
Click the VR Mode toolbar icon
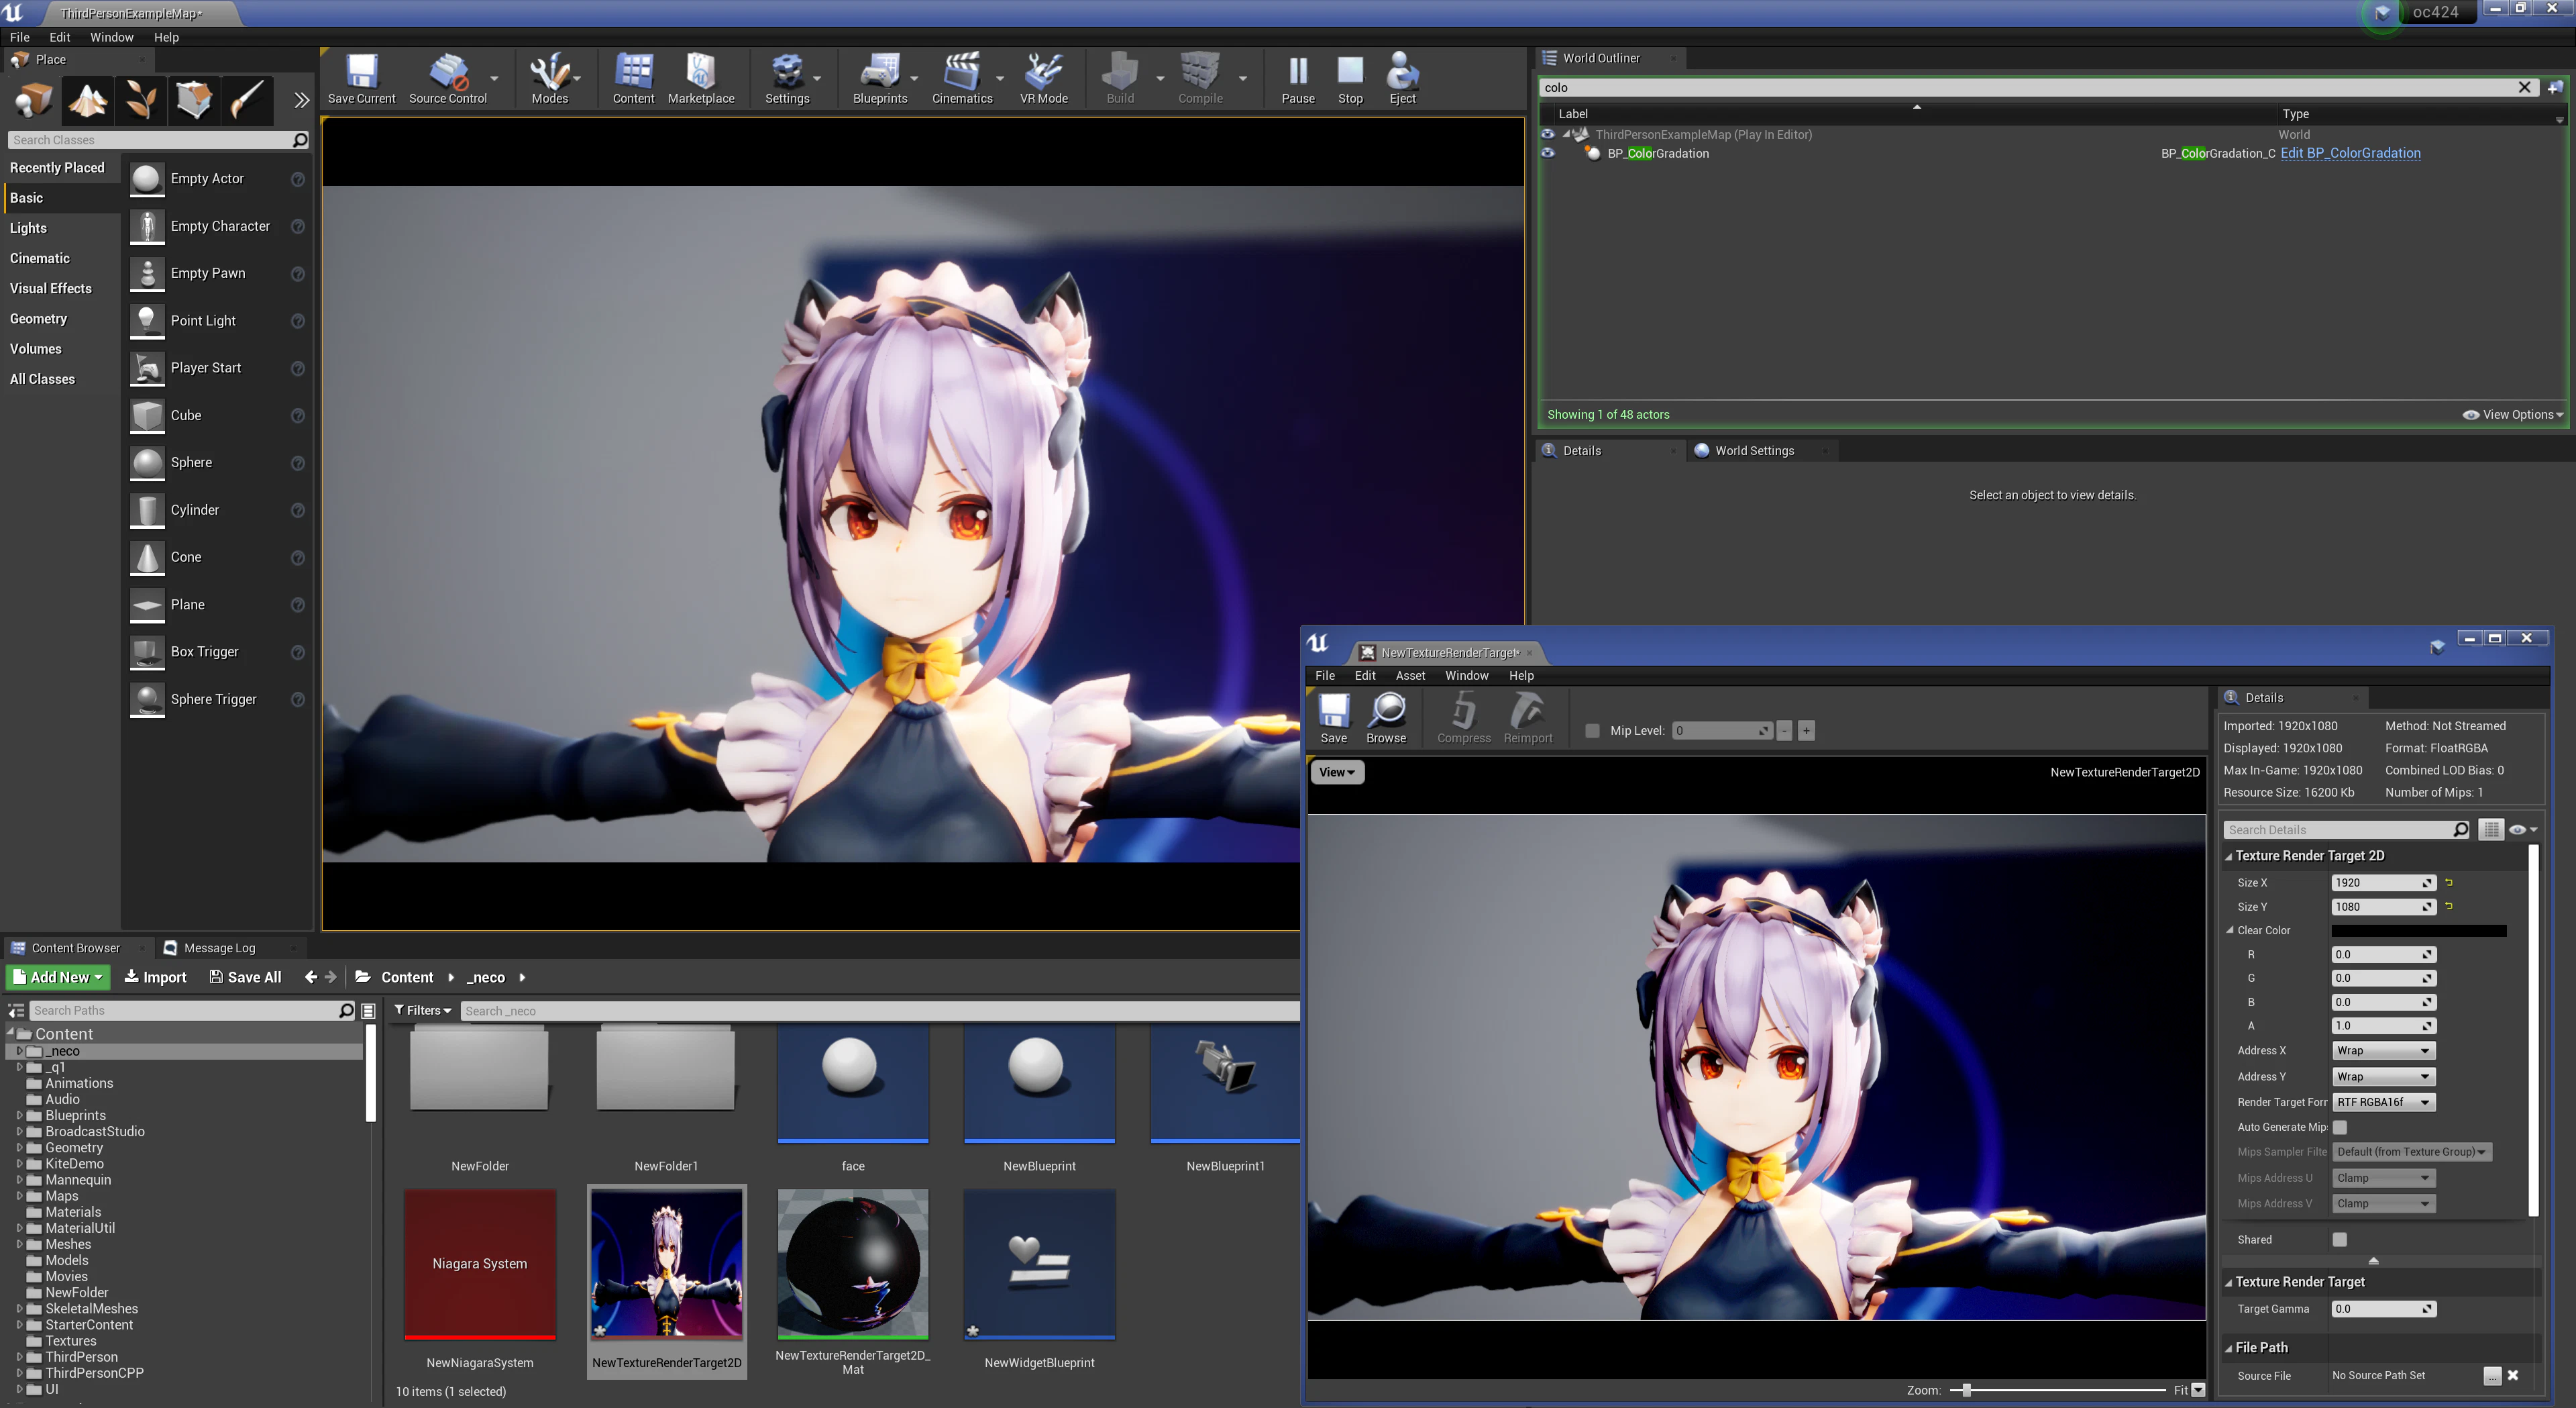tap(1043, 78)
